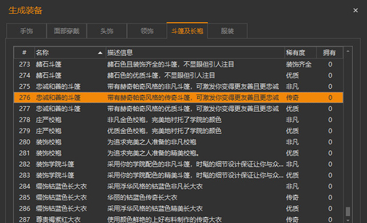Select row 283 装饰学院斗篷
This screenshot has width=367, height=223.
tap(179, 175)
